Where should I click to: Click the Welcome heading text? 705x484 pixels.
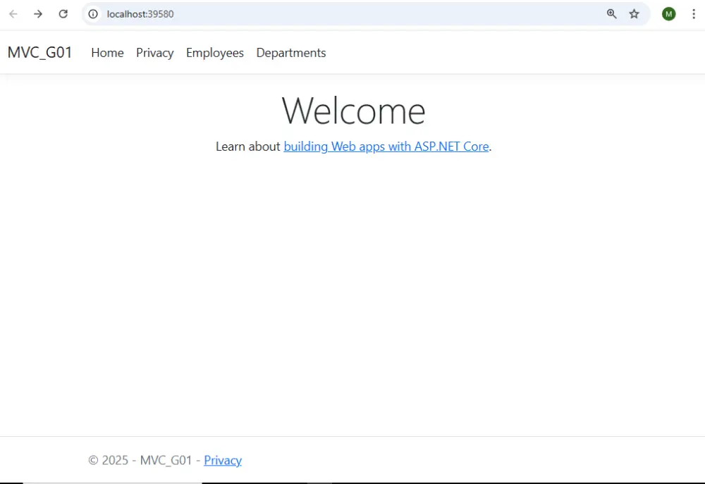[x=352, y=110]
